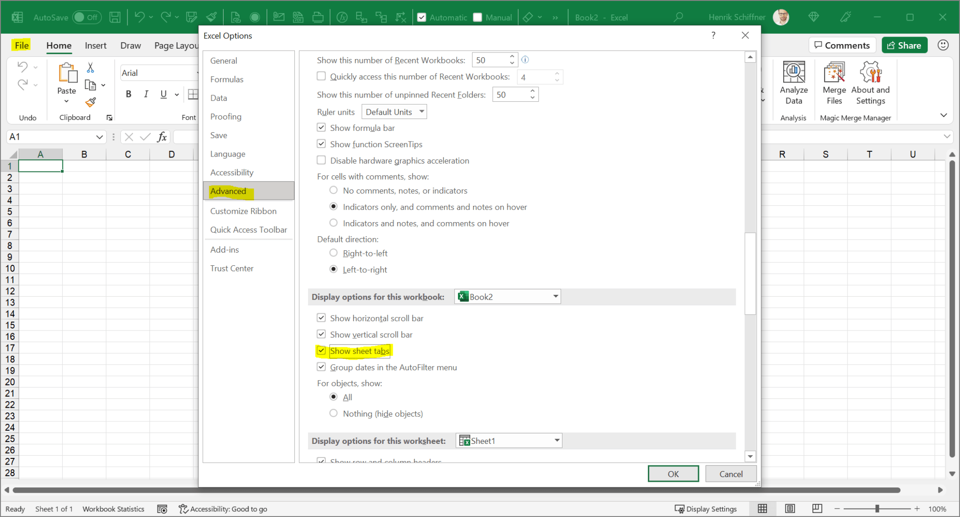Toggle Show sheet tabs checkbox
960x517 pixels.
point(322,351)
